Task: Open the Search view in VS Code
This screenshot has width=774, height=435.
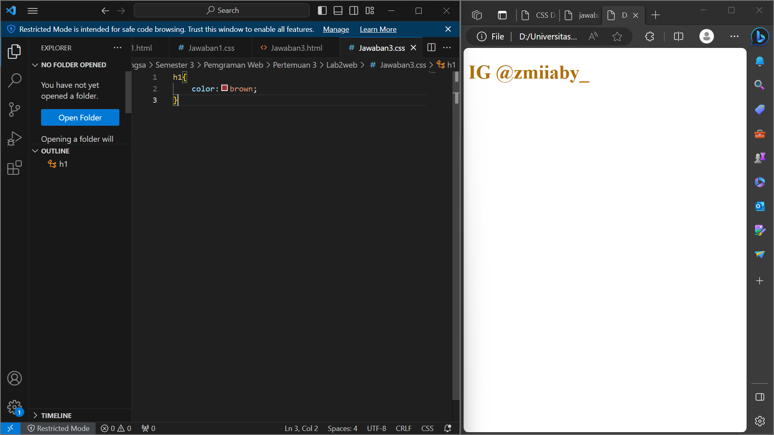Action: click(x=15, y=80)
